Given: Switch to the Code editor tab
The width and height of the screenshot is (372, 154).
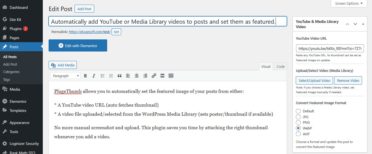Looking at the screenshot, I should (281, 66).
